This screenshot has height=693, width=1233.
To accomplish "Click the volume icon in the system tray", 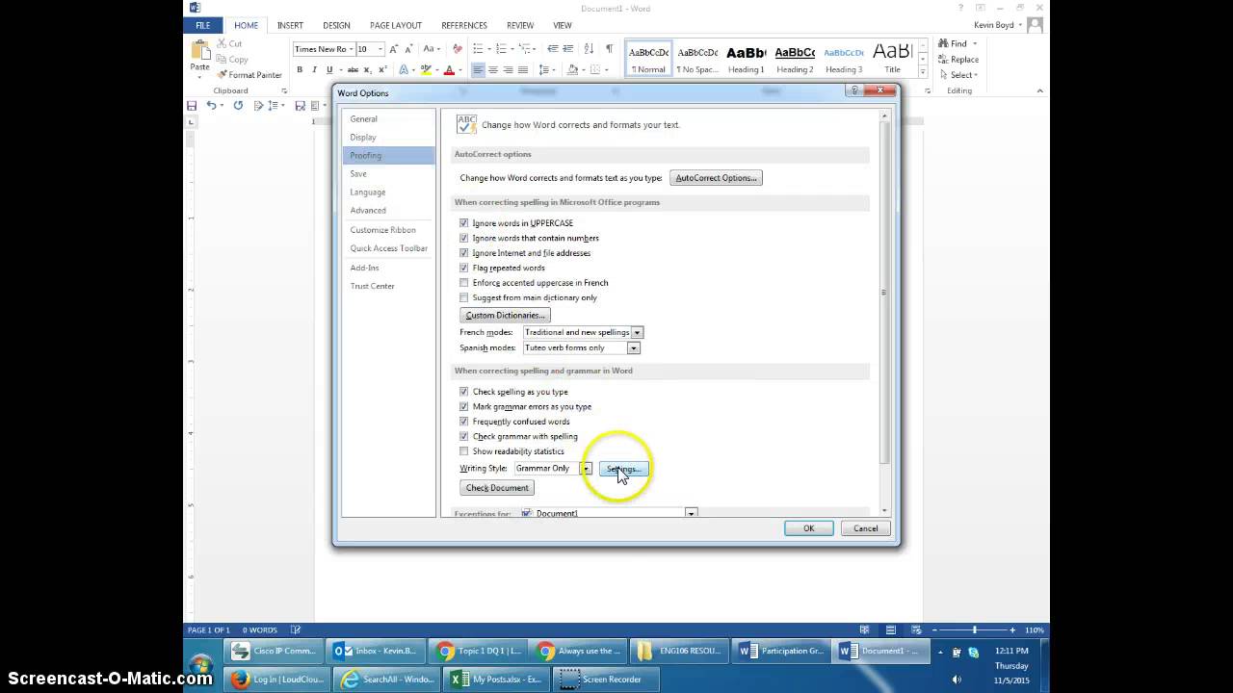I will click(x=957, y=679).
